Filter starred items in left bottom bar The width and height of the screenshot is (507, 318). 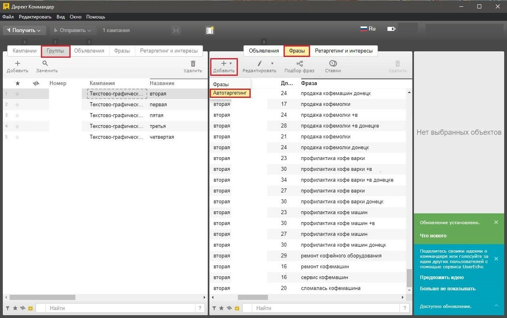click(x=15, y=308)
